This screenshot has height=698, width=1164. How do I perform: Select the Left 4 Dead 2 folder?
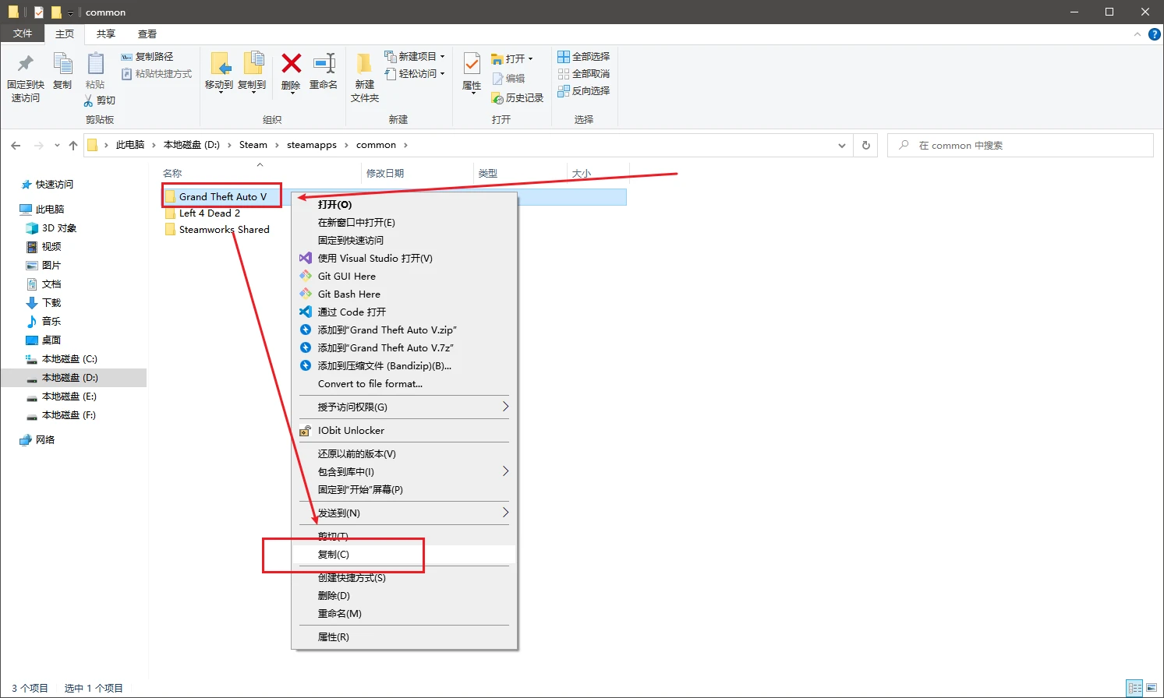coord(209,213)
